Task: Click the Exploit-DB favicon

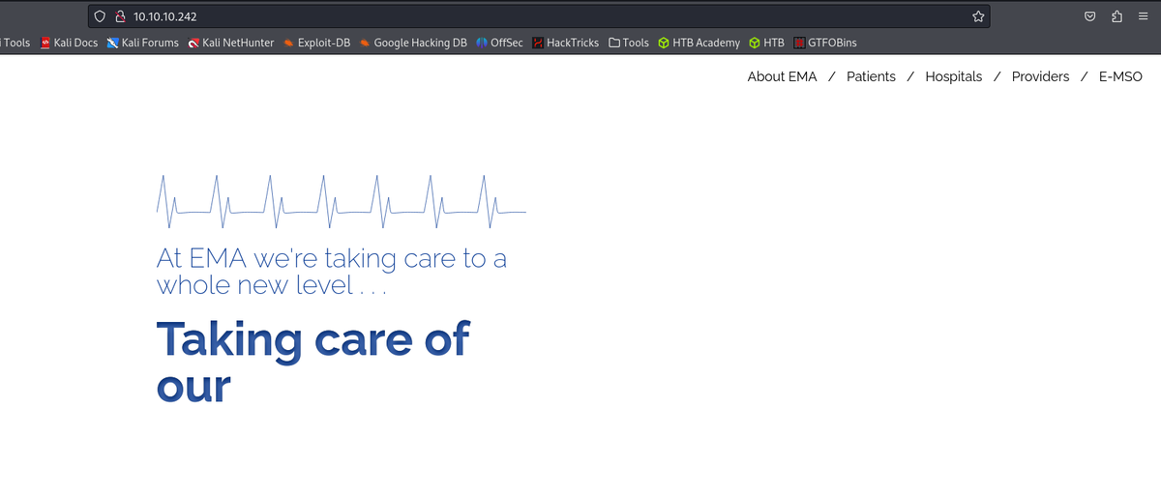Action: pyautogui.click(x=288, y=43)
